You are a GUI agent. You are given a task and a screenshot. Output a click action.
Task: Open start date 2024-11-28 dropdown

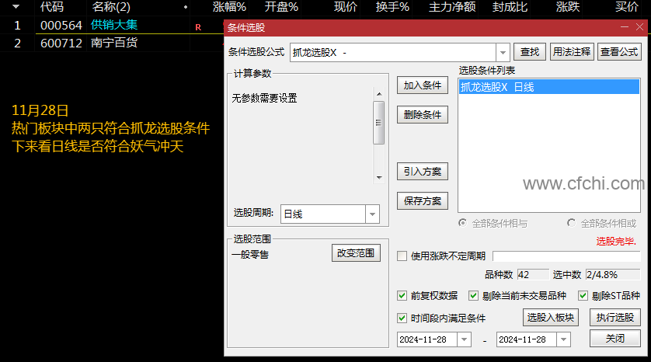465,339
